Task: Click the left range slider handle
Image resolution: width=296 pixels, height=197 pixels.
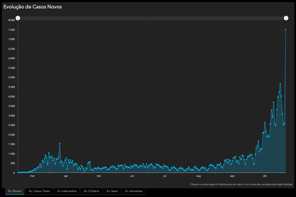Action: pos(18,18)
